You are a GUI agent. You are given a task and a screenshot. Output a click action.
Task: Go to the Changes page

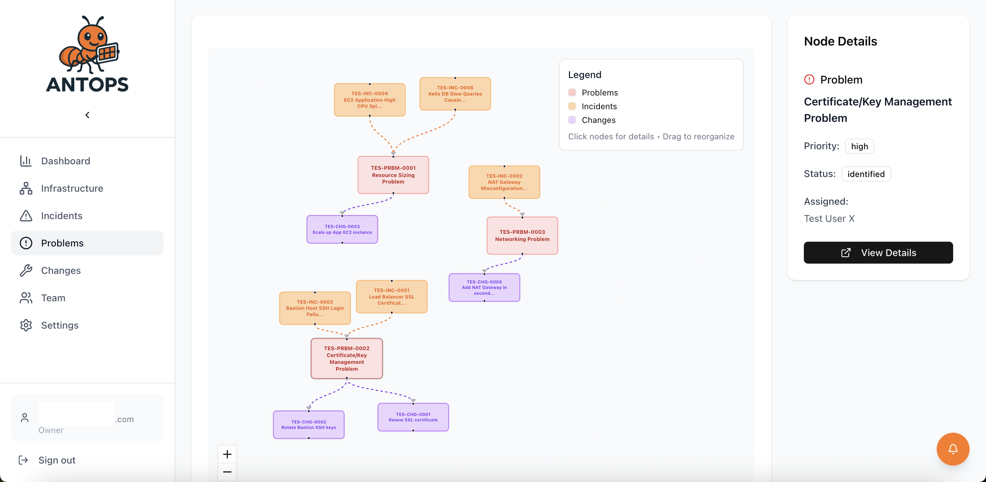(61, 270)
